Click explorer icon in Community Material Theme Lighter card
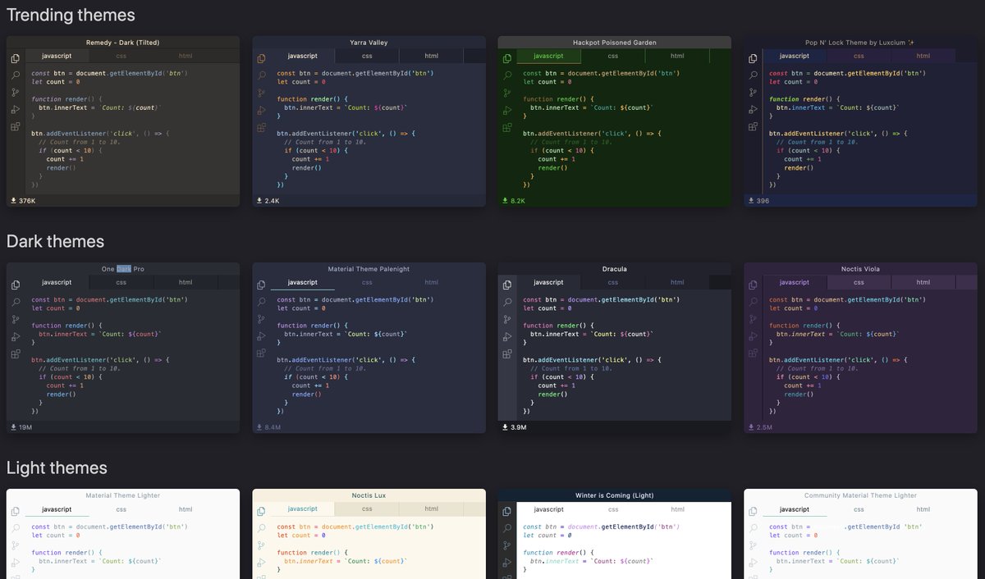 coord(754,511)
